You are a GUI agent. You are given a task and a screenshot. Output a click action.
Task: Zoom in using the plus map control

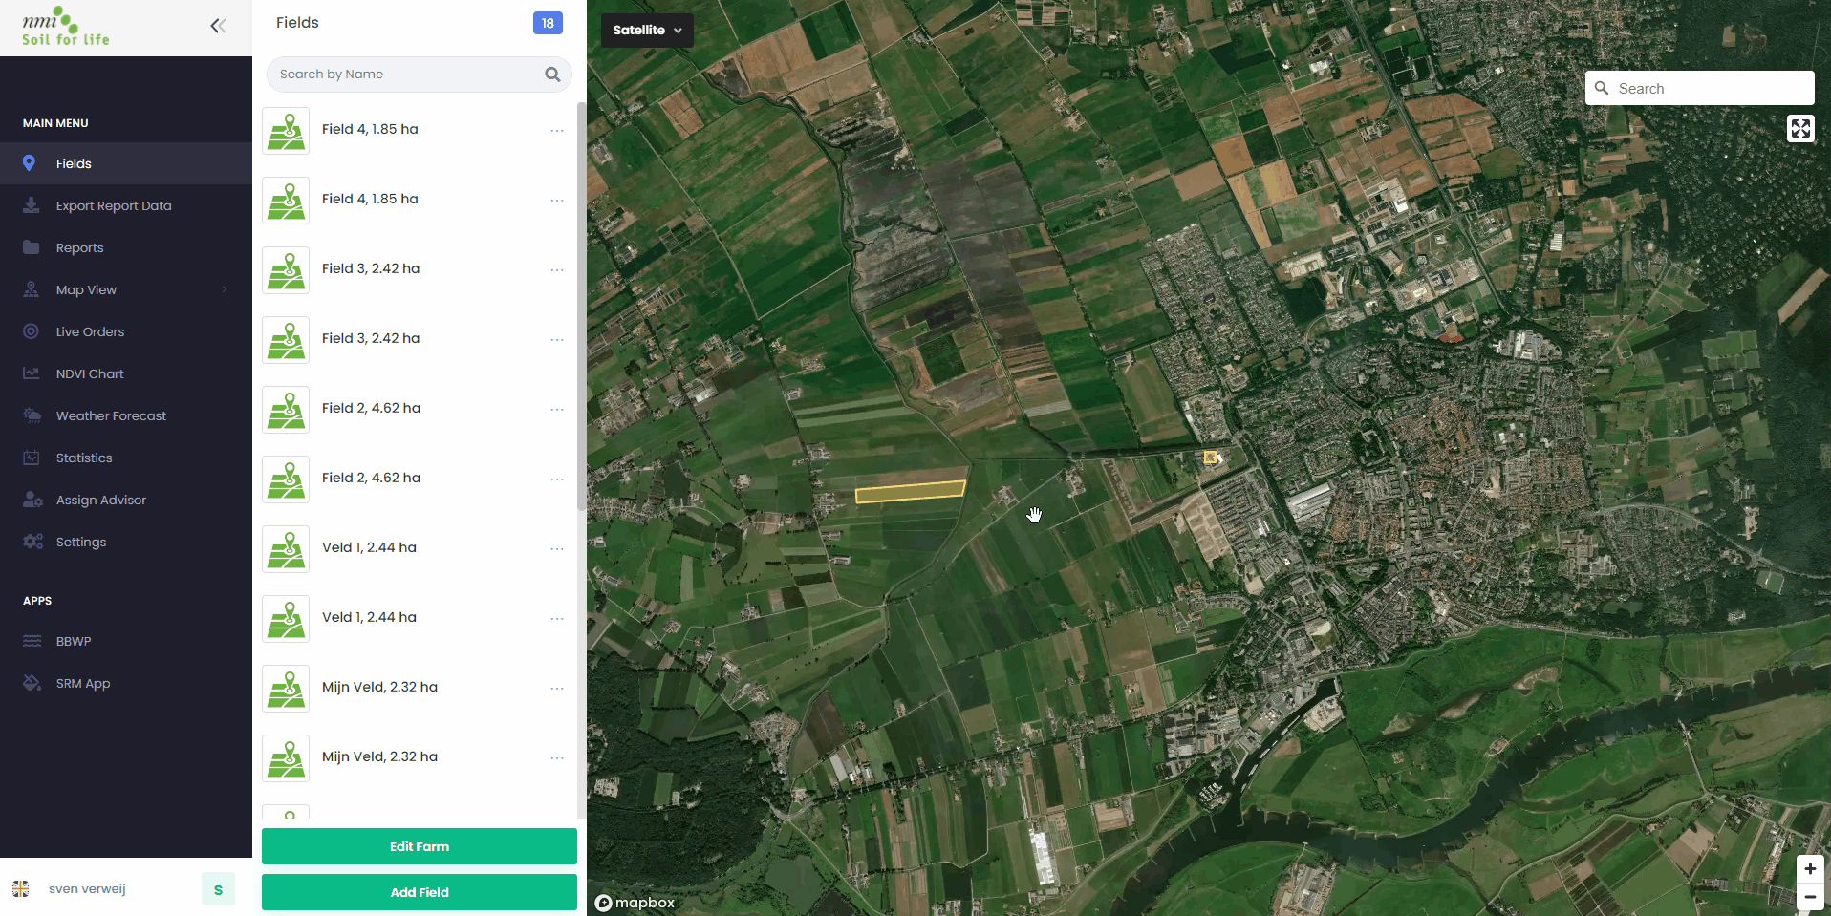point(1810,868)
